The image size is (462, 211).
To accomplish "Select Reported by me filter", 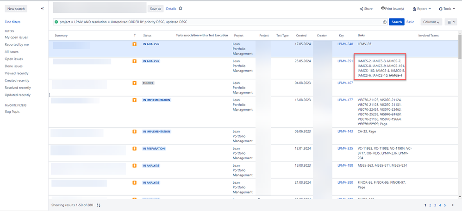I will (x=17, y=45).
